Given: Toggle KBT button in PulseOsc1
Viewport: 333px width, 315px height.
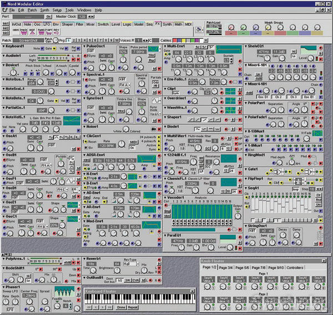Looking at the screenshot, I should [x=90, y=51].
